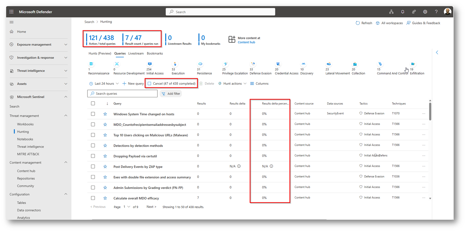
Task: Open the app launcher waffle icon
Action: (11, 12)
